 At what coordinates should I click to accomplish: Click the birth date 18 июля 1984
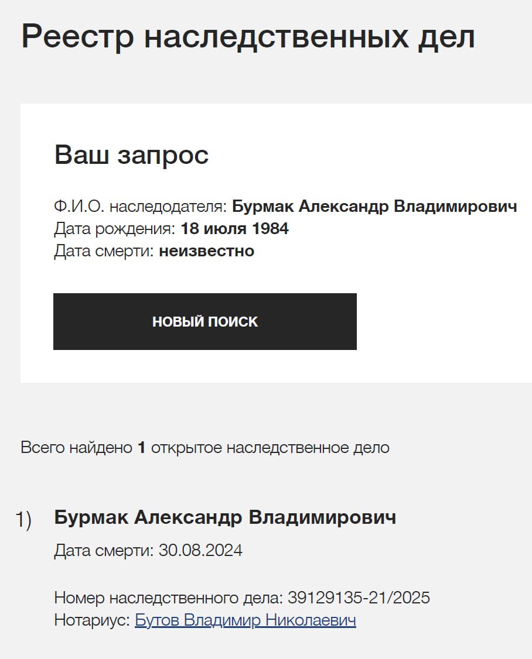[x=234, y=229]
